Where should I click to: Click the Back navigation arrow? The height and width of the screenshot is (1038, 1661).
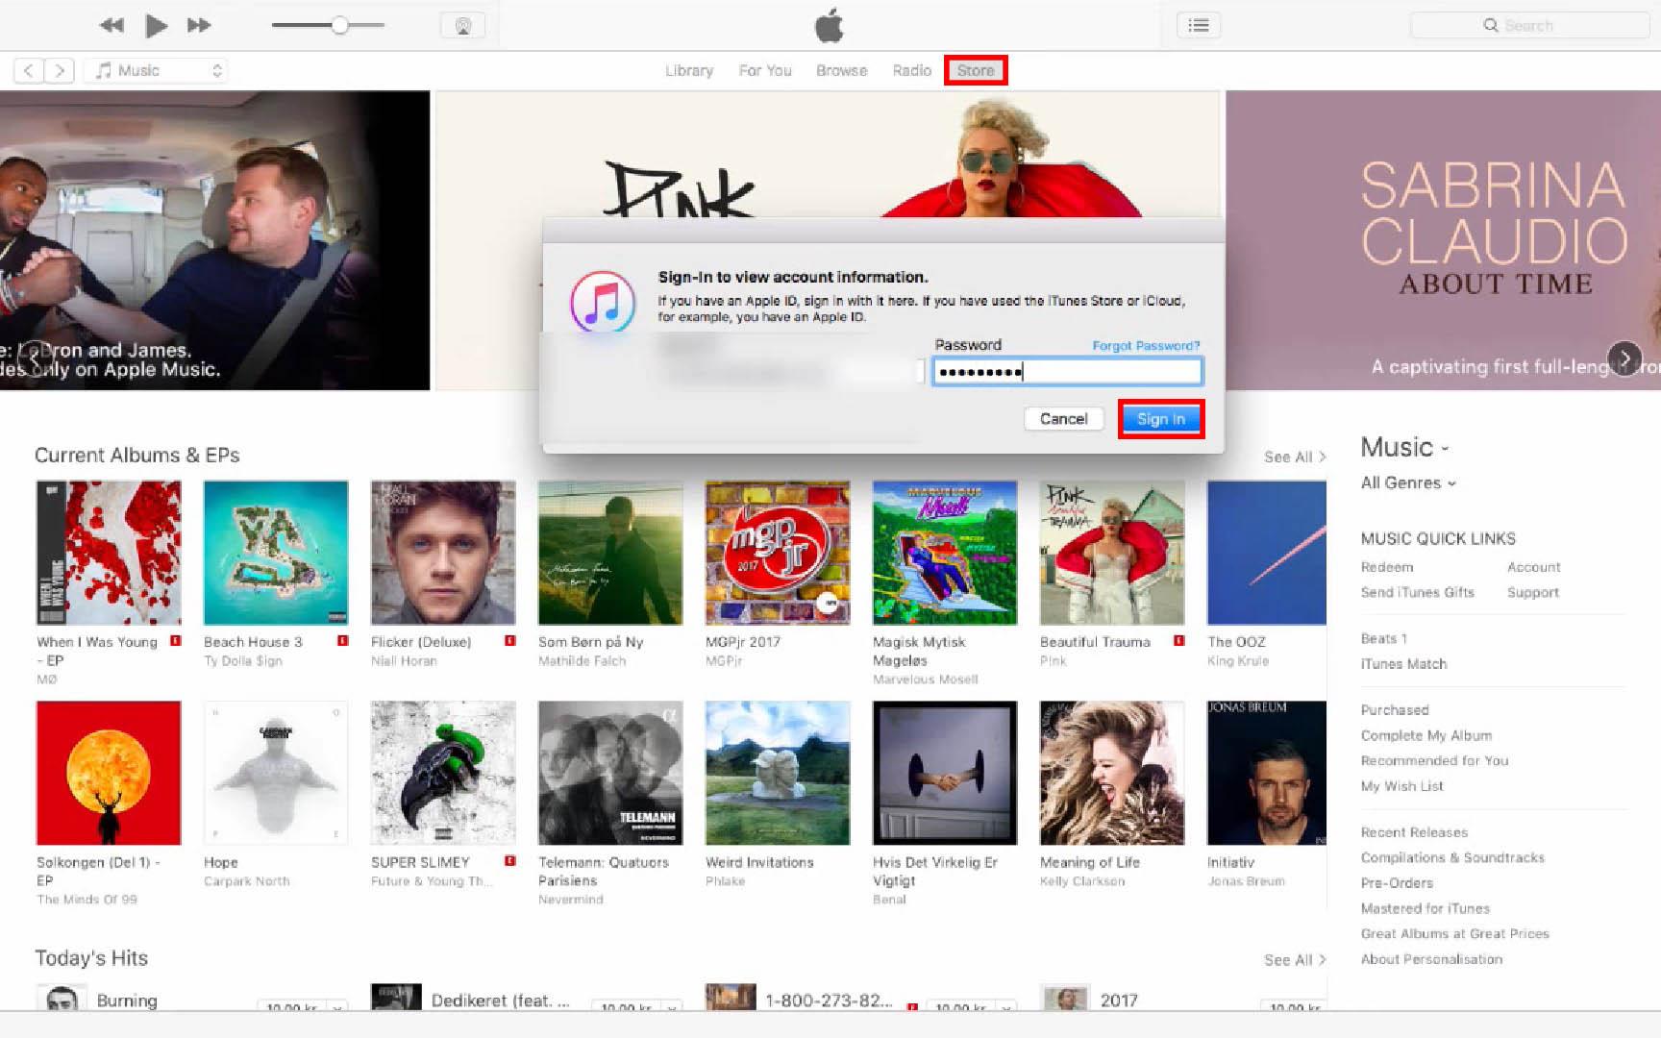pyautogui.click(x=29, y=70)
